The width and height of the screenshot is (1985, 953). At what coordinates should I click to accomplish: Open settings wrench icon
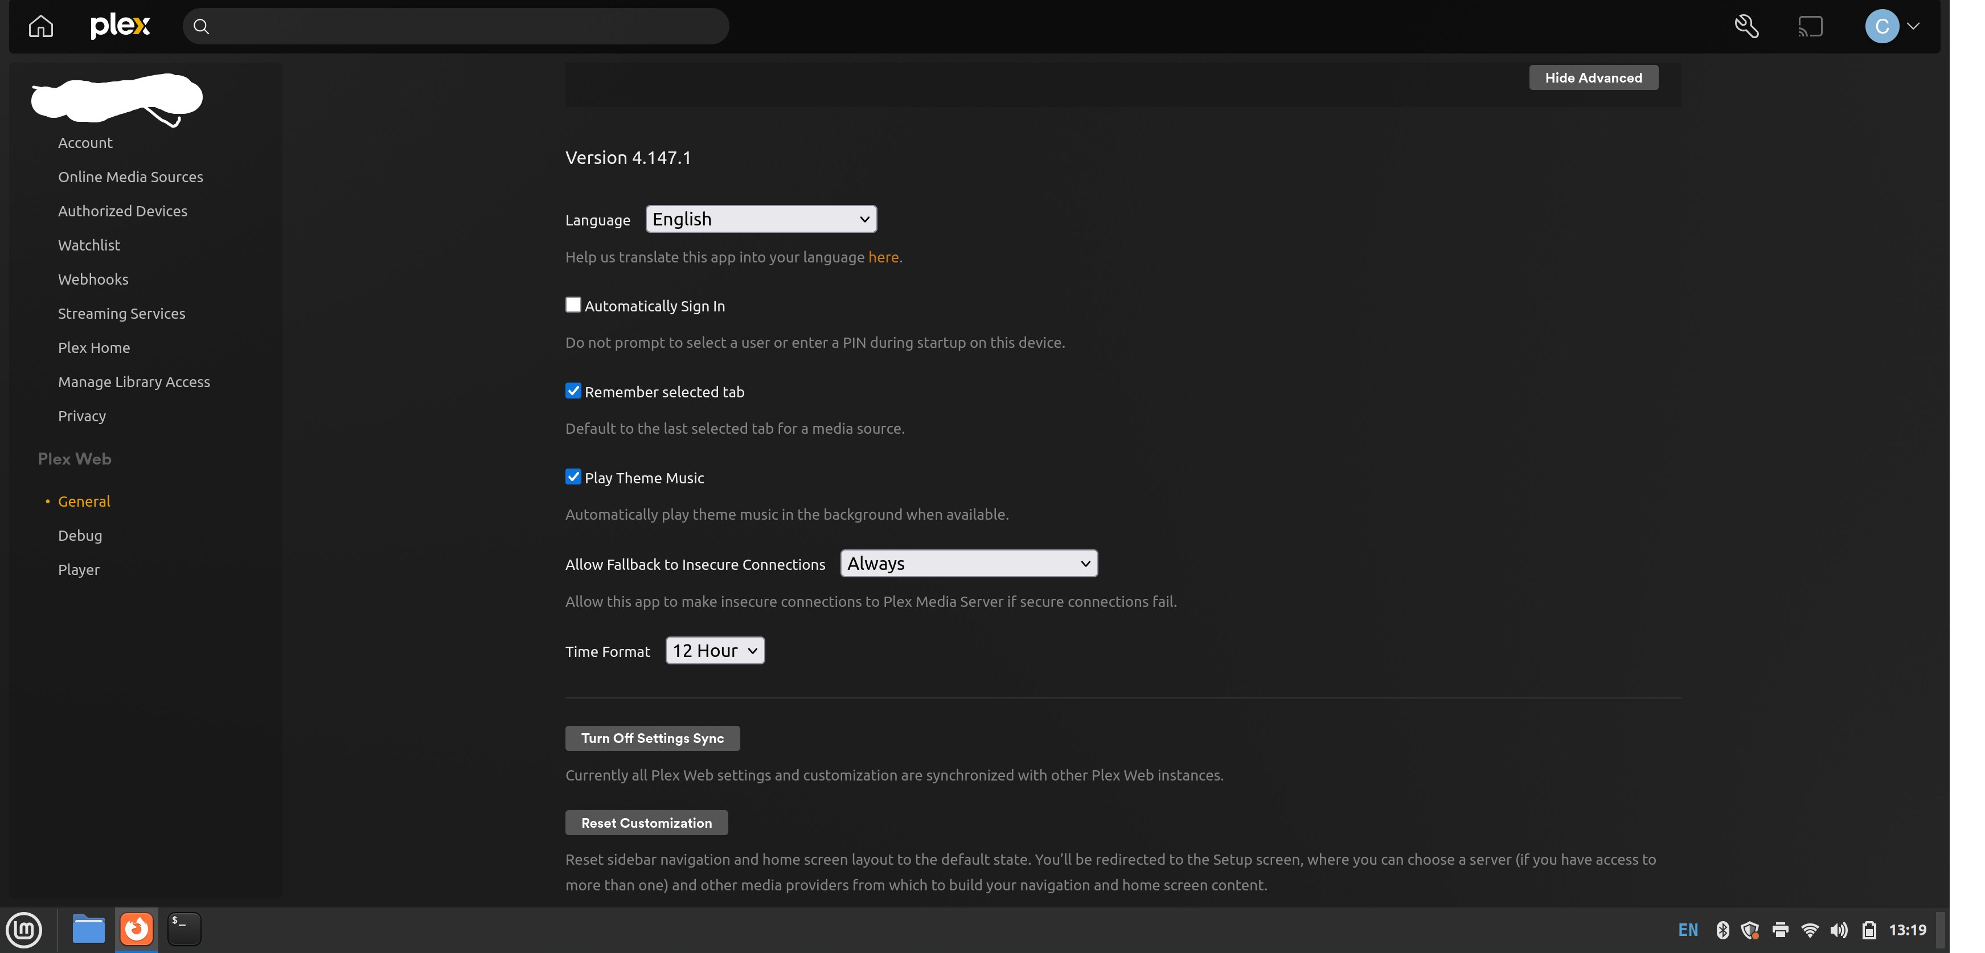1746,26
